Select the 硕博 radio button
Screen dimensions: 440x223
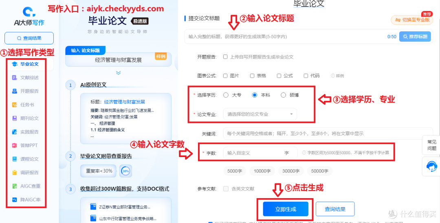click(x=284, y=95)
